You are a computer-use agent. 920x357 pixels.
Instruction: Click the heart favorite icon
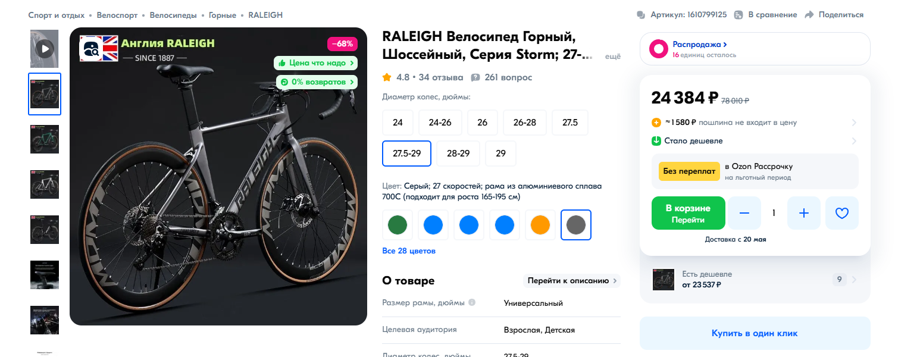coord(841,213)
